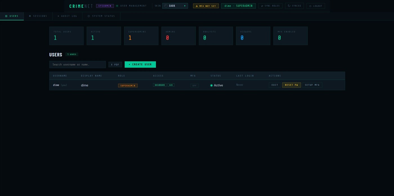The height and width of the screenshot is (196, 394).
Task: Click the LAST LOGIN column header
Action: (245, 76)
